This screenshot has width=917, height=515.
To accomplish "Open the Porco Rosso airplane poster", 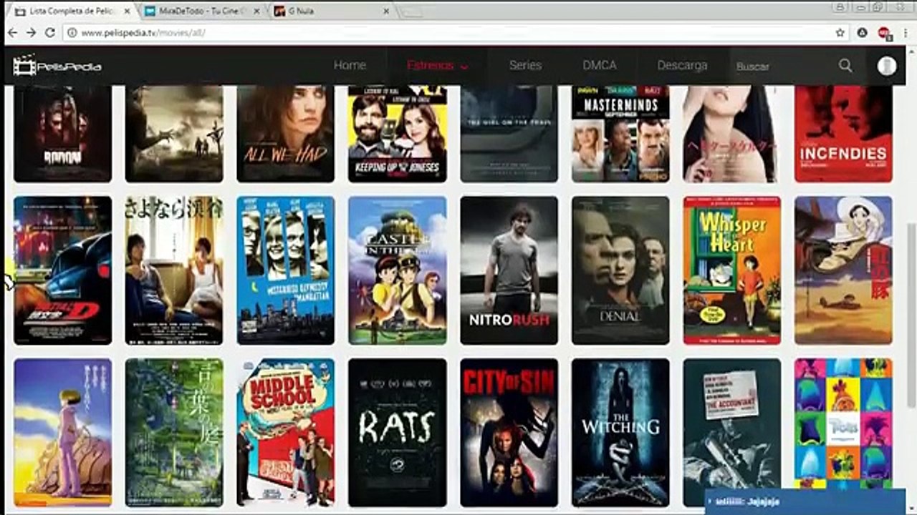I will 843,270.
